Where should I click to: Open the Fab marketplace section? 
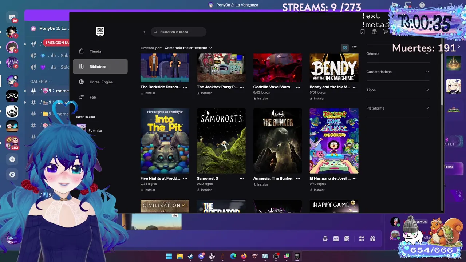click(100, 97)
